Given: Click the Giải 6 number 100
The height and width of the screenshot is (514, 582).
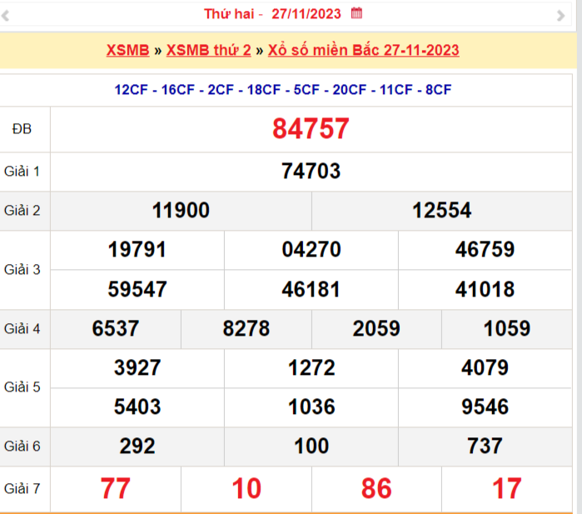Looking at the screenshot, I should pos(311,447).
